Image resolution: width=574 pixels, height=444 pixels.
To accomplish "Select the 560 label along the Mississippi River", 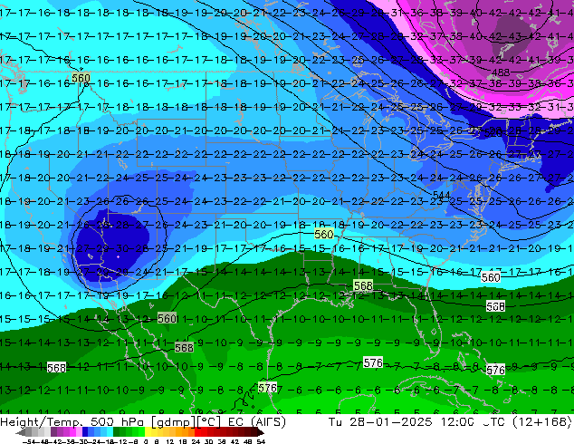I will coord(323,234).
